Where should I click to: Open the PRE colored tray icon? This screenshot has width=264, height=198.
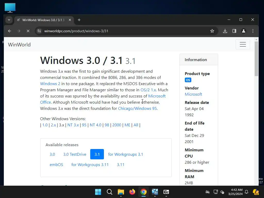coord(256,192)
